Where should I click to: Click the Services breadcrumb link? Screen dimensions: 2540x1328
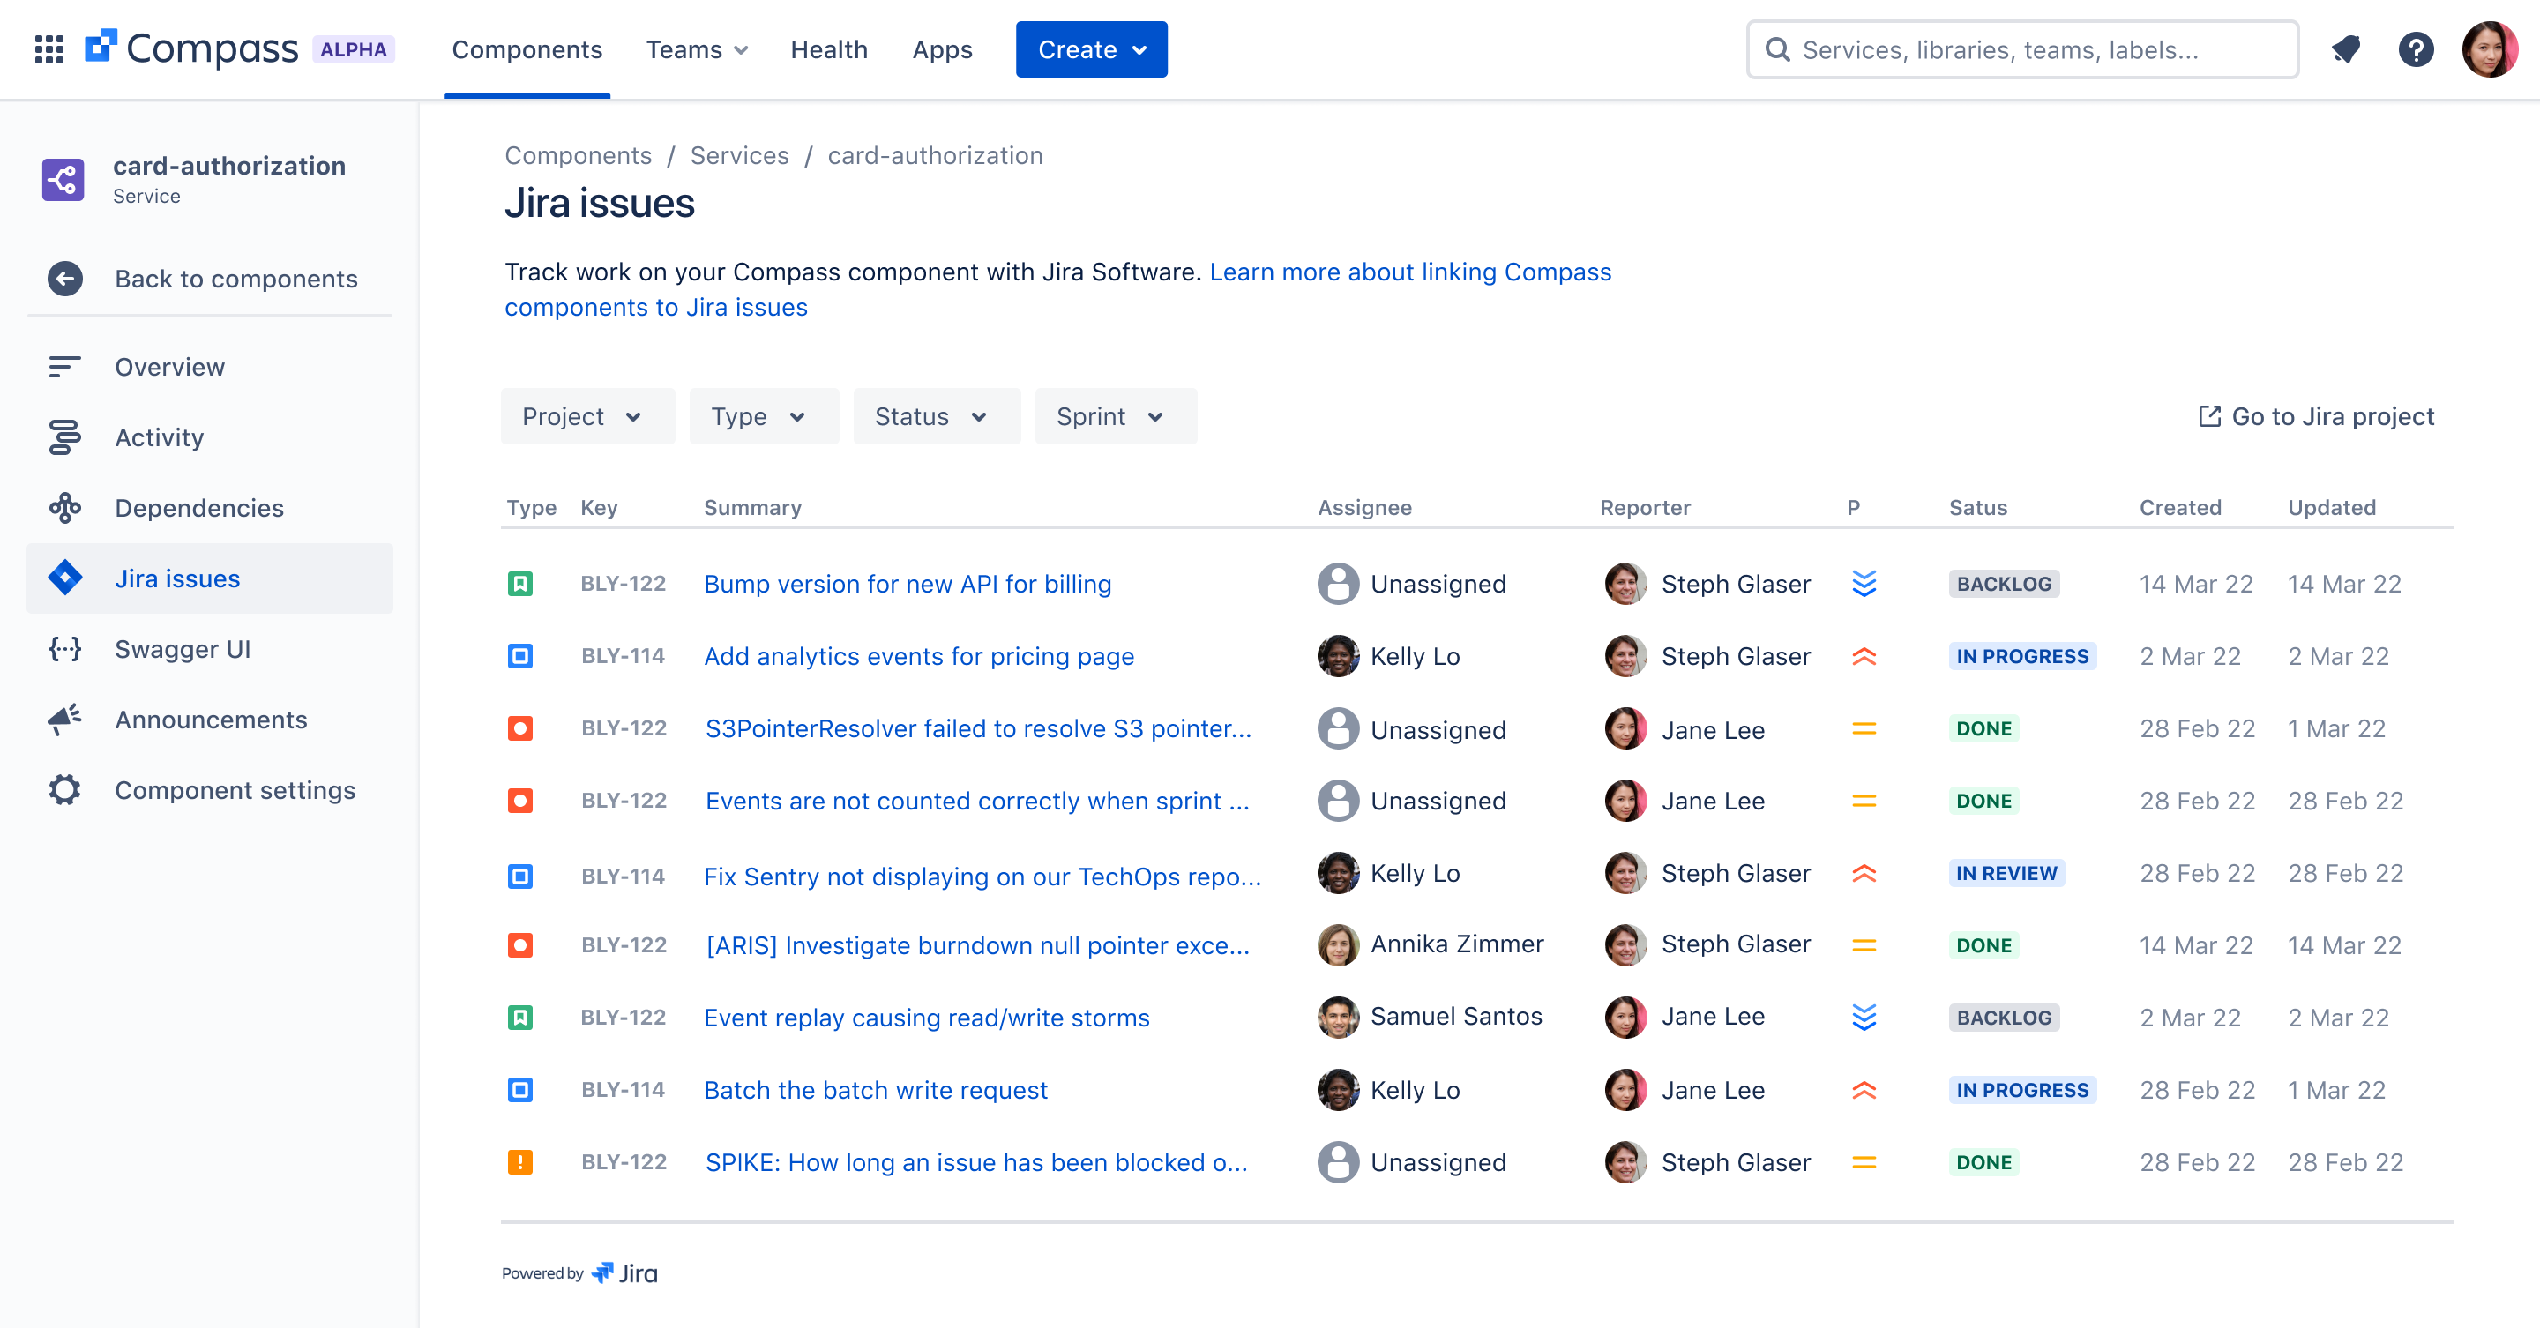(740, 155)
